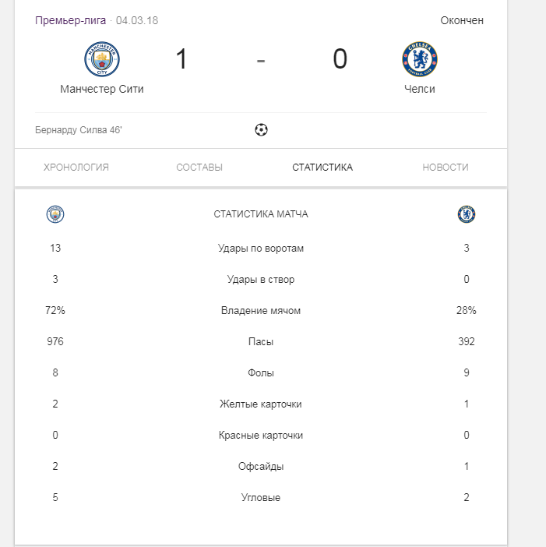Click the Владение мячом stat label
546x547 pixels.
click(261, 311)
